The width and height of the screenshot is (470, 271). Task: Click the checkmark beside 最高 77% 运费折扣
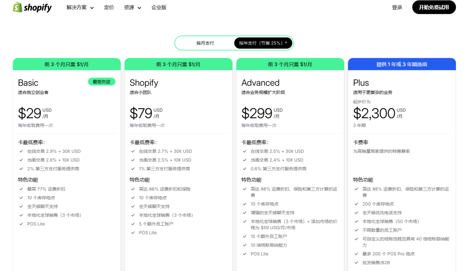pos(21,189)
